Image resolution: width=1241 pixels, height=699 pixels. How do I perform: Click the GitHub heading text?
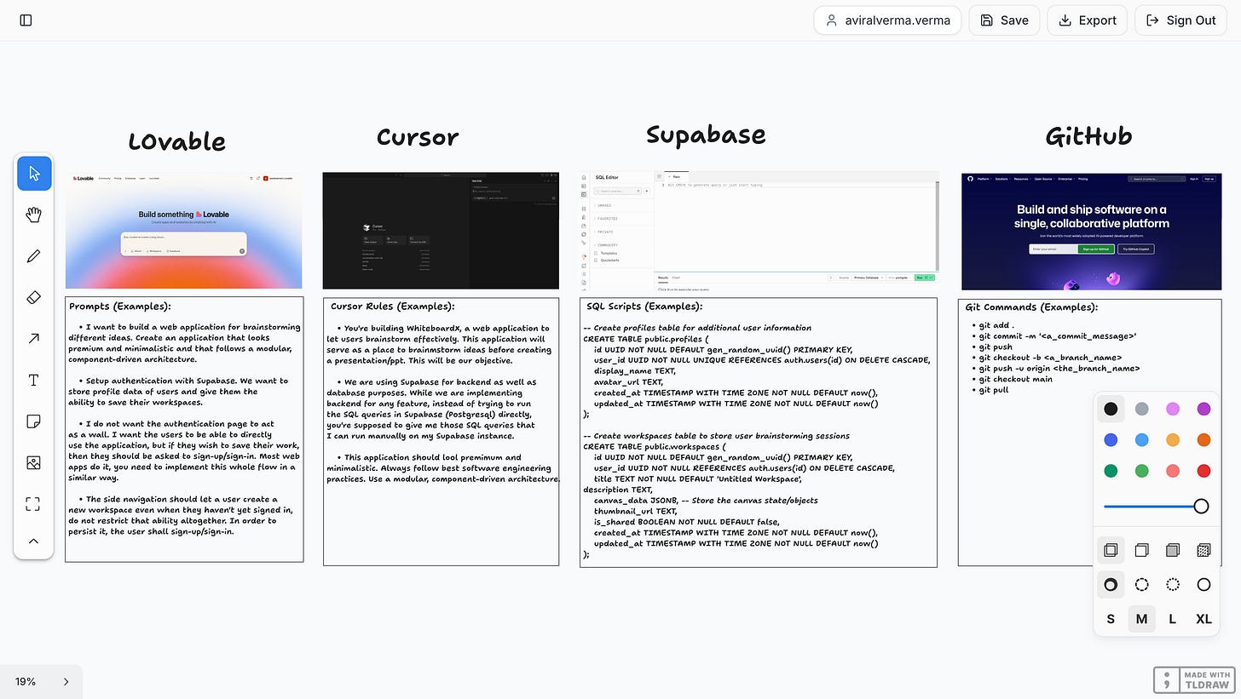[x=1088, y=136]
